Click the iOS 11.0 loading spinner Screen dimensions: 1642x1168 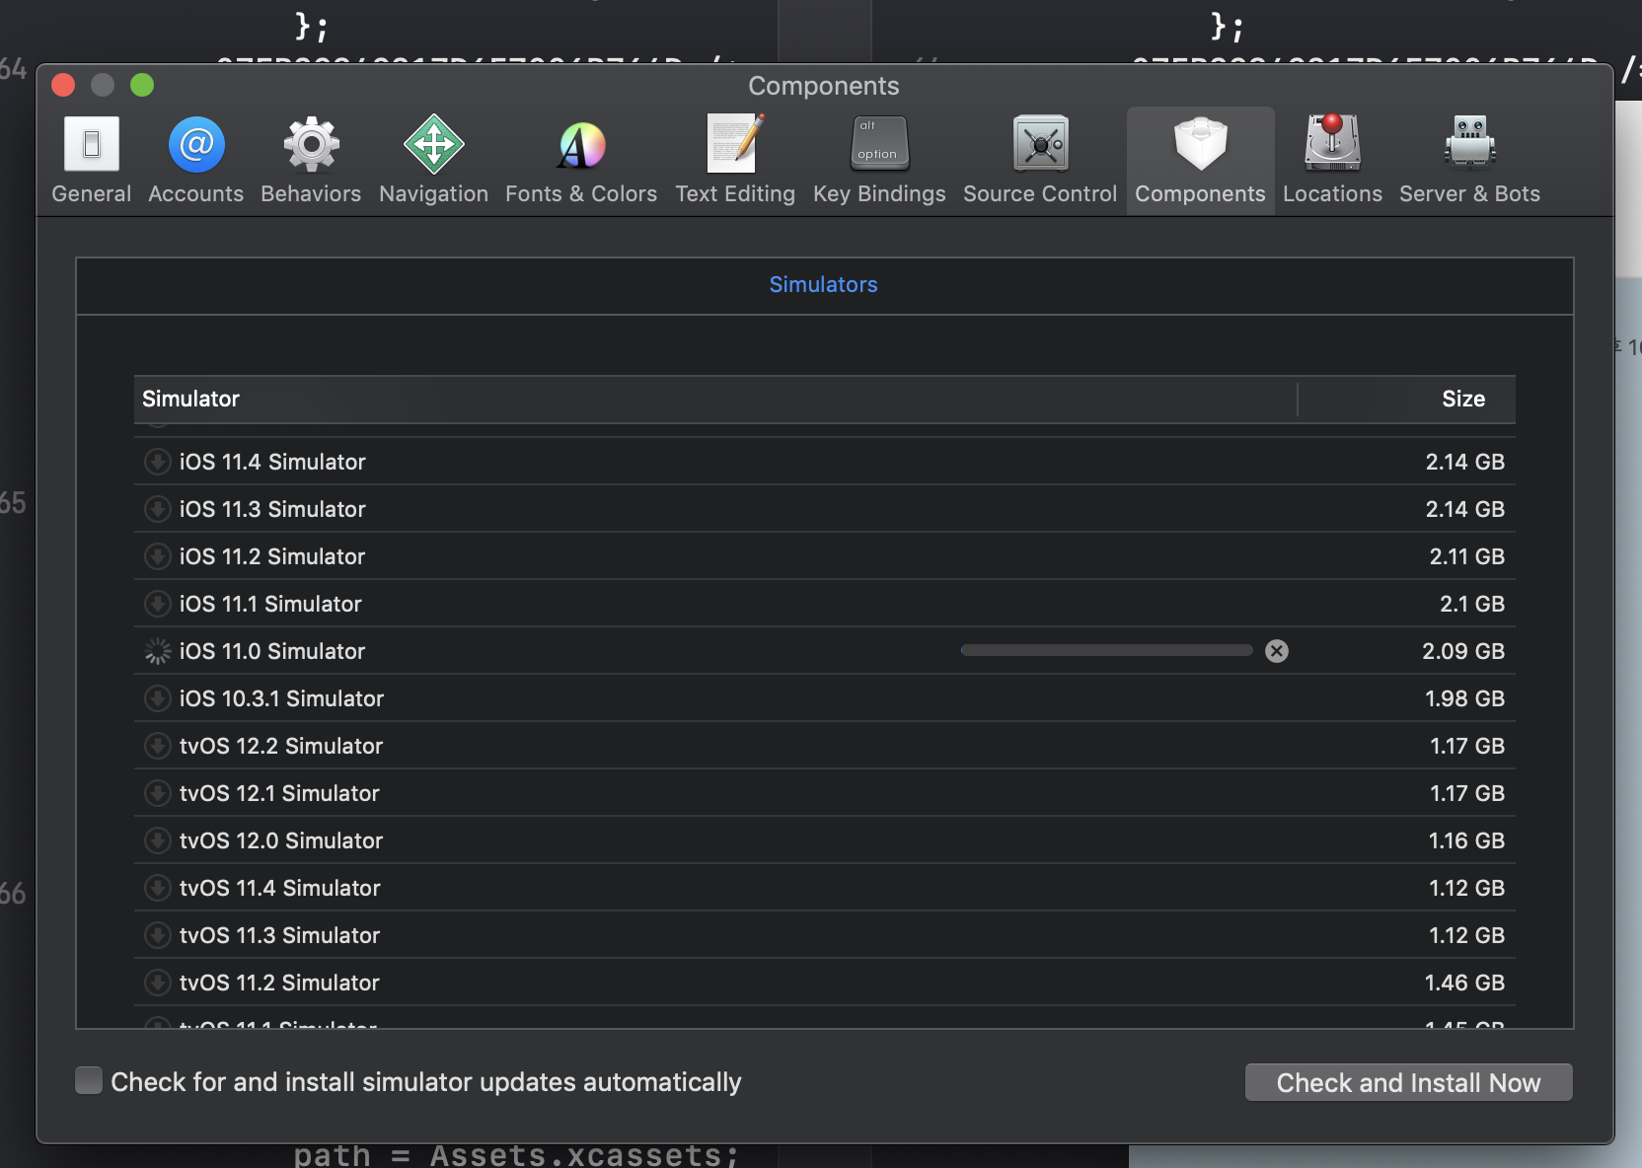pos(157,651)
